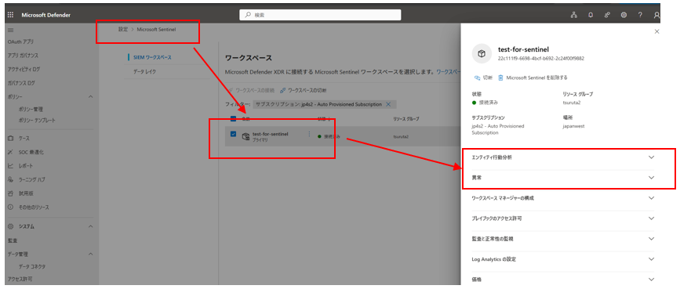Open データ コネクタ in sidebar
Viewport: 691px width, 289px height.
click(32, 266)
